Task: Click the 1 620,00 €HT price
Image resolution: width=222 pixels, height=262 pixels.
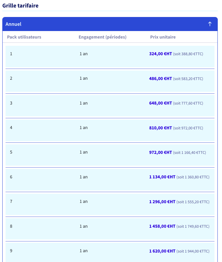Action: [162, 251]
